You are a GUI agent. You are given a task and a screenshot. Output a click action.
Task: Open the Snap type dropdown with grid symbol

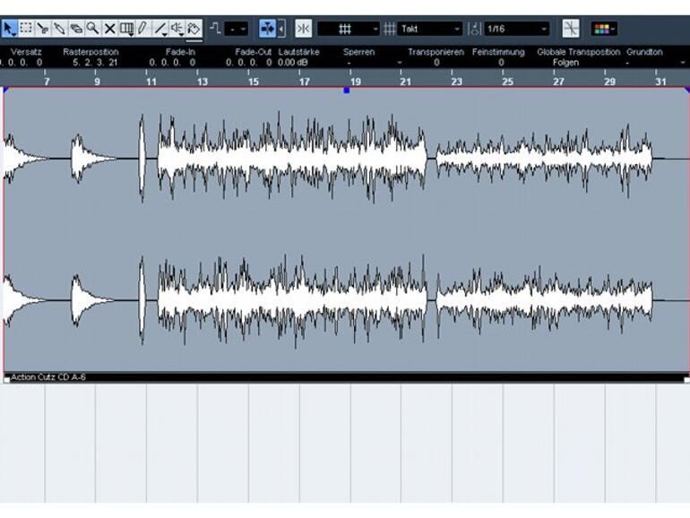[348, 29]
